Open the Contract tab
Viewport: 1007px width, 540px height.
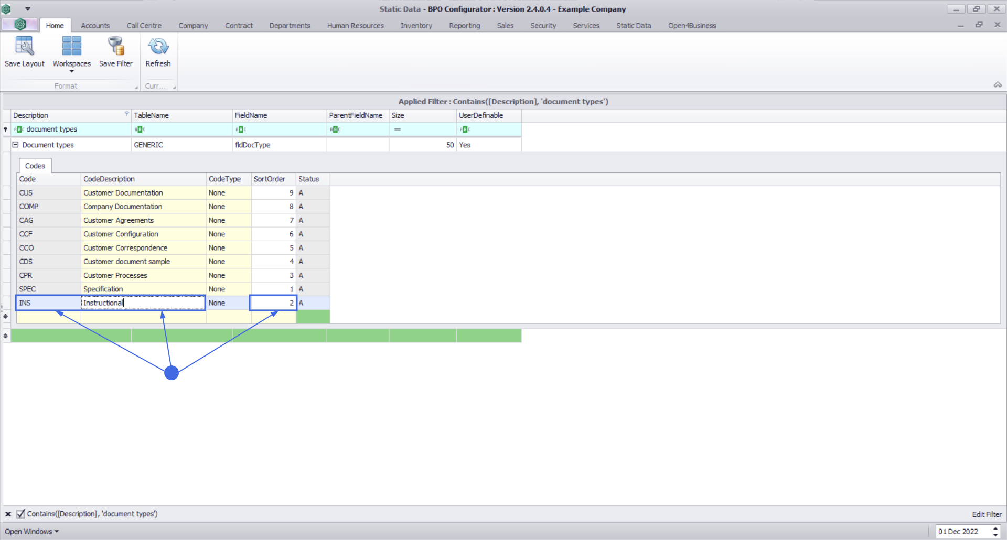tap(239, 25)
